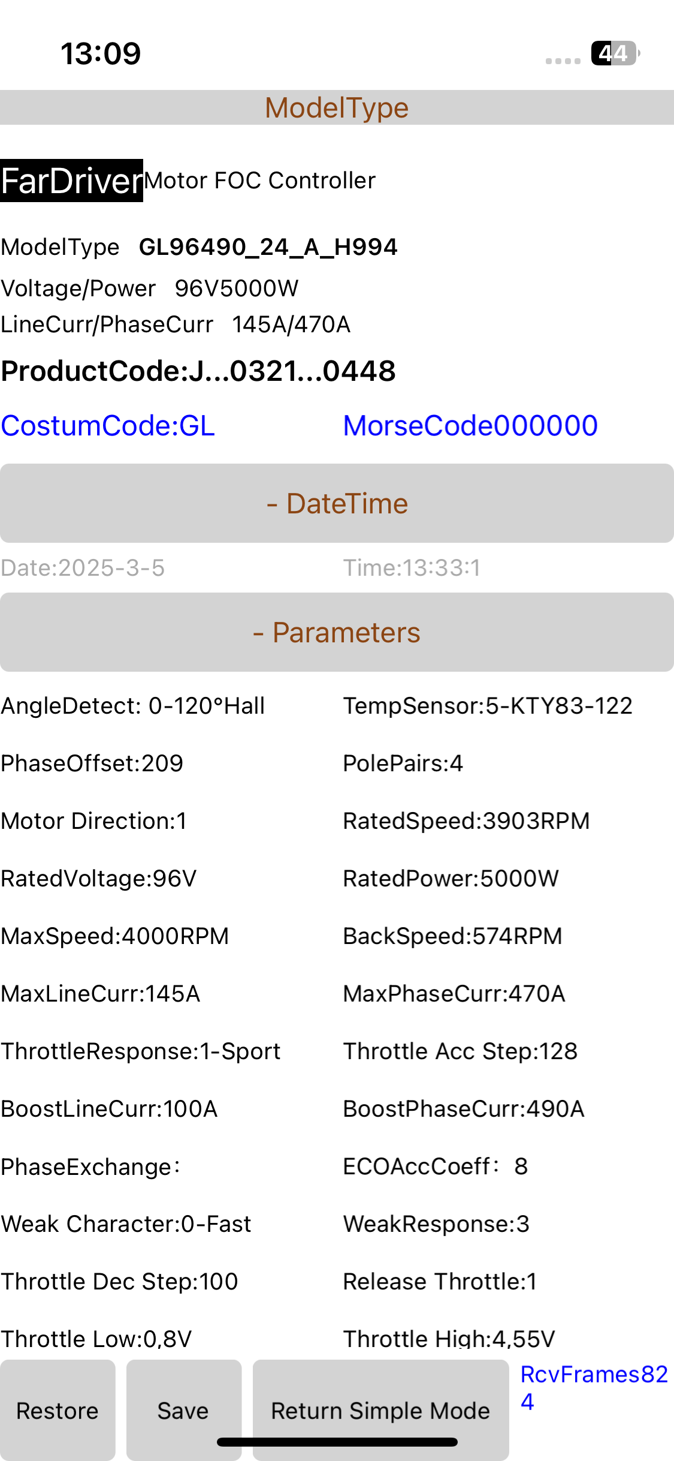Tap the BoostPhaseCurr 490A field

(x=463, y=1109)
